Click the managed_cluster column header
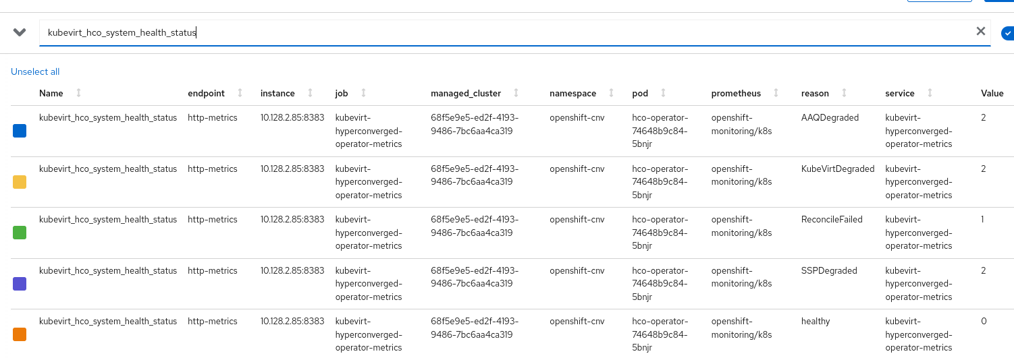 [466, 93]
